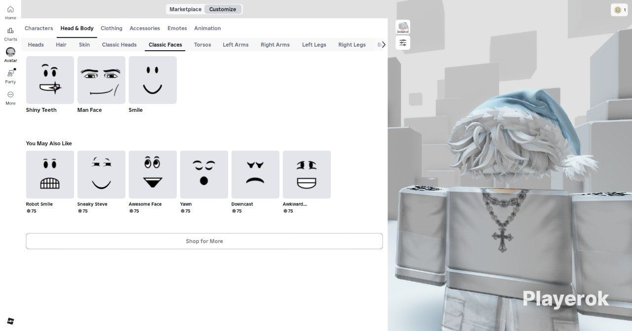The image size is (632, 331).
Task: Select the Right Legs subcategory
Action: click(x=352, y=45)
